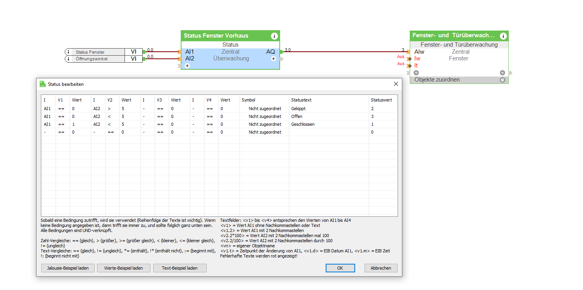Click the plus icon below the AQ output

(x=273, y=59)
